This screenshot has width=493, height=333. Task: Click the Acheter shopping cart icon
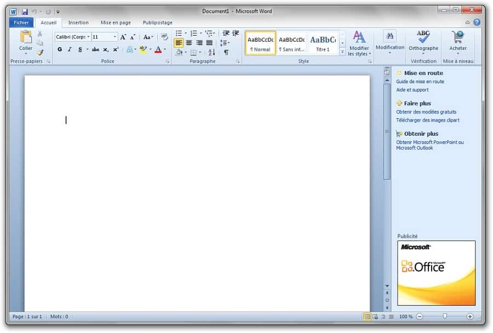point(458,37)
